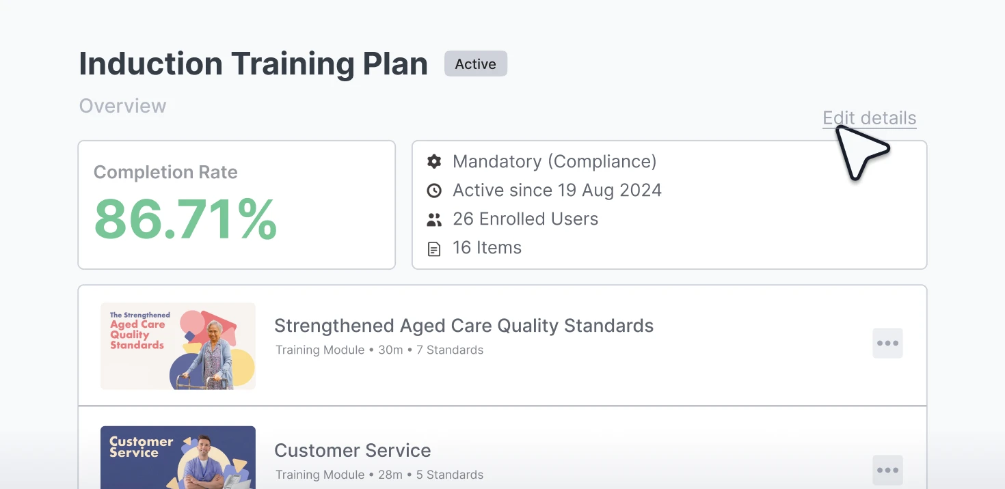The width and height of the screenshot is (1005, 489).
Task: Expand the plan details card
Action: coord(669,204)
